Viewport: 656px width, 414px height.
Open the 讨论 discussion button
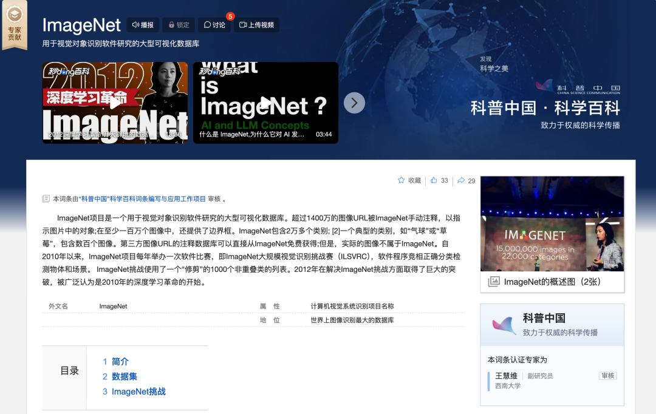click(x=214, y=25)
